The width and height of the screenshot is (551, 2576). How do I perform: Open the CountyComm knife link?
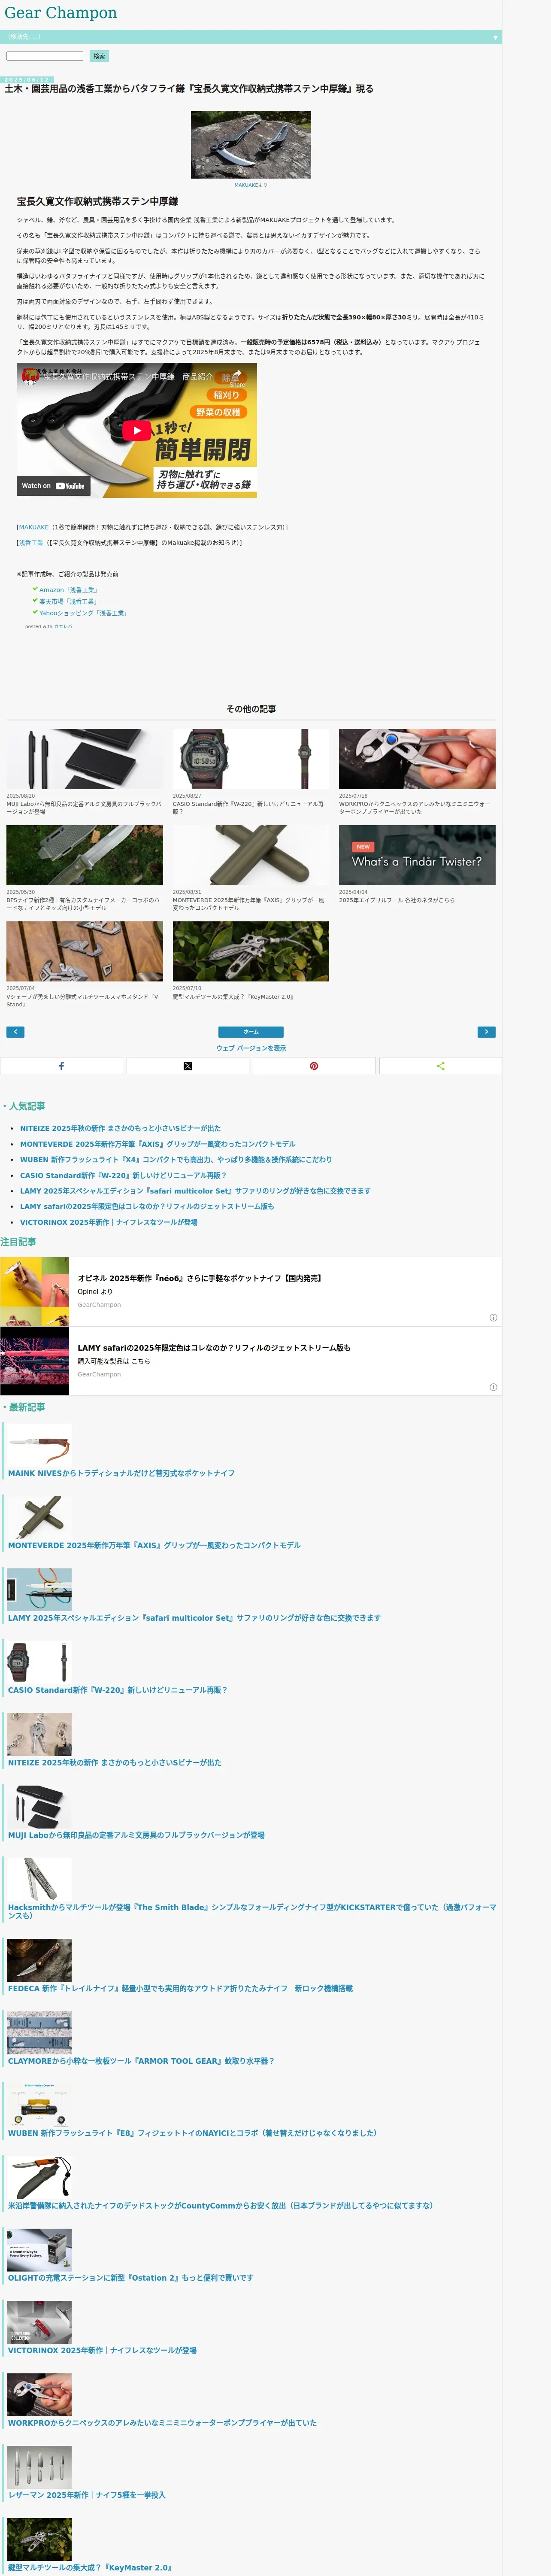(220, 2205)
